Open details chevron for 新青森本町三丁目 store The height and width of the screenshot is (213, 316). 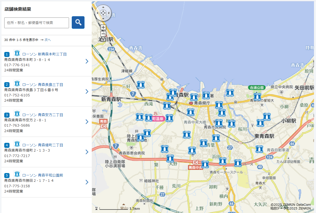[x=87, y=61]
